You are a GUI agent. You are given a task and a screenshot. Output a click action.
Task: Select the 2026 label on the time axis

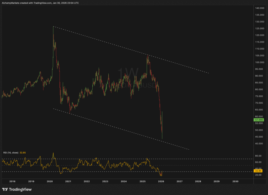161,181
